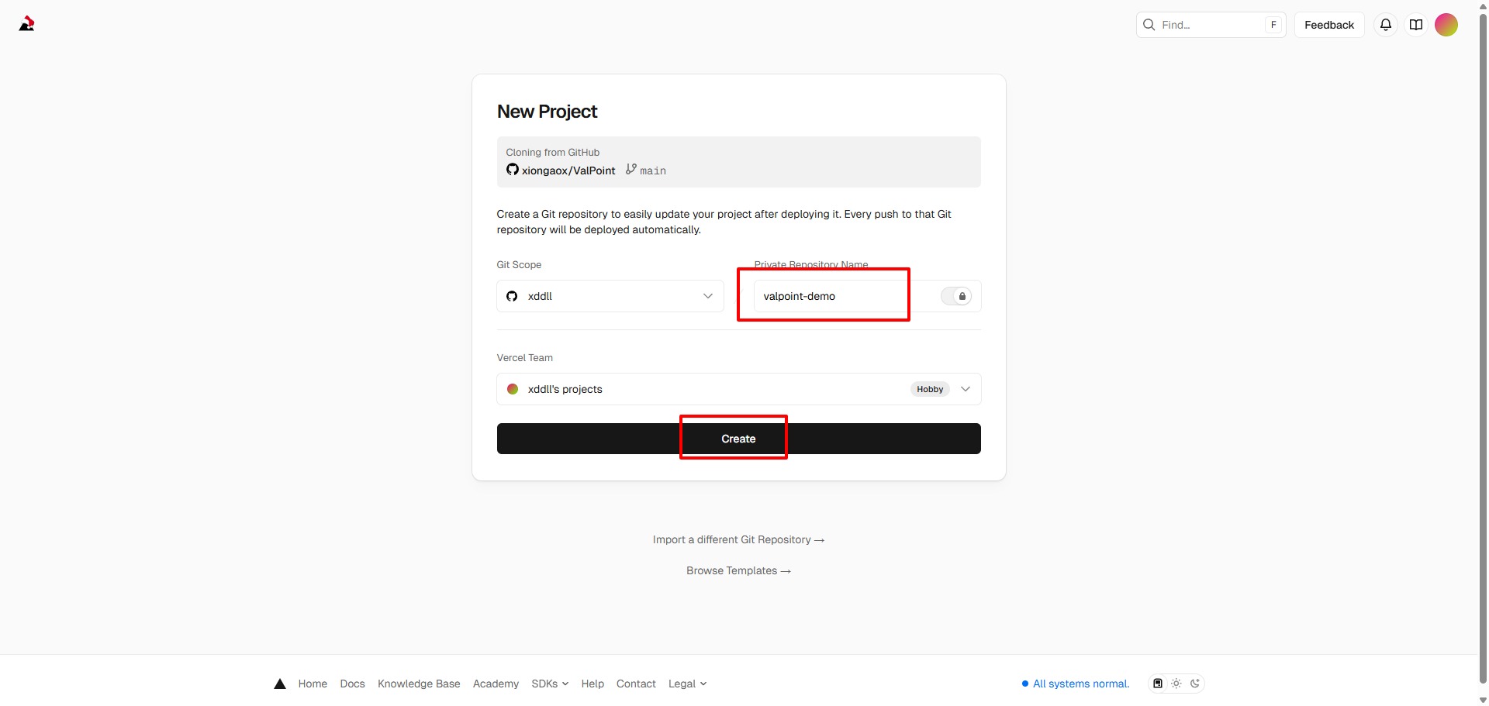
Task: Click the logo in the top-left corner
Action: pos(27,24)
